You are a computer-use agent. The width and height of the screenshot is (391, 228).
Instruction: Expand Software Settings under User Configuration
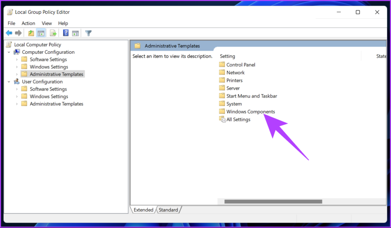(16, 89)
